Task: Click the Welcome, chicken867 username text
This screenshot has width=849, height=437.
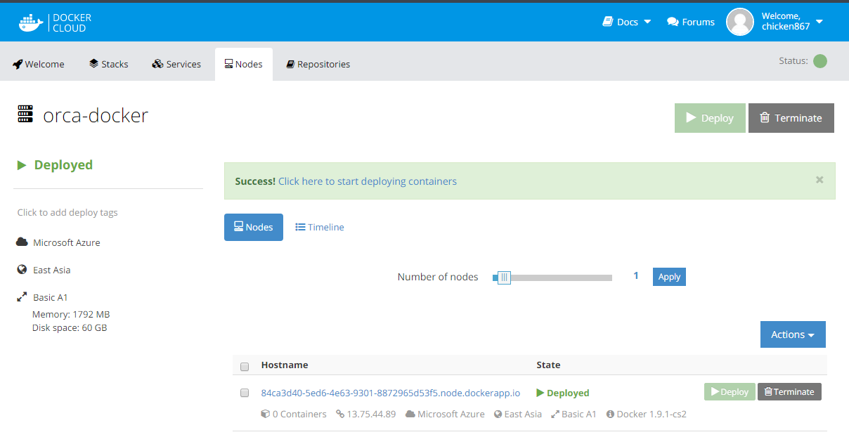Action: (x=786, y=21)
